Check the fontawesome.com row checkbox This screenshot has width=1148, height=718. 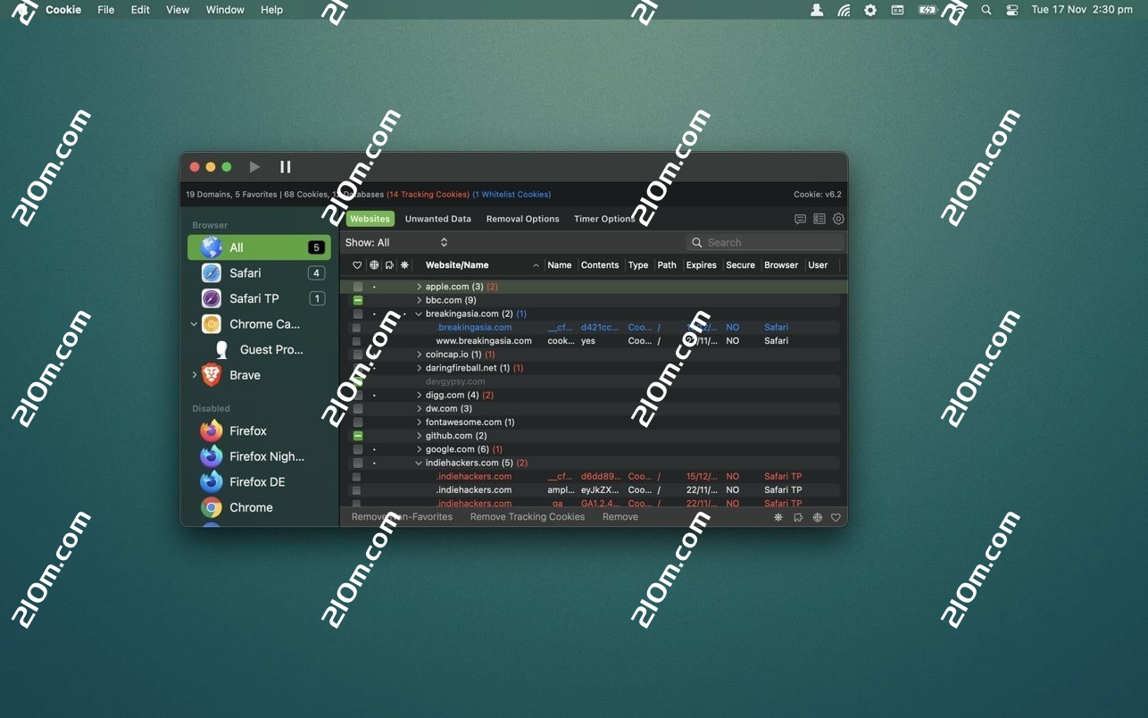(358, 422)
